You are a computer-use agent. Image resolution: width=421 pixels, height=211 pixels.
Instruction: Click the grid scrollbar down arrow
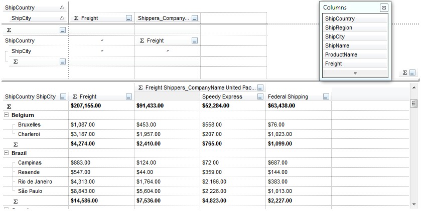[414, 204]
